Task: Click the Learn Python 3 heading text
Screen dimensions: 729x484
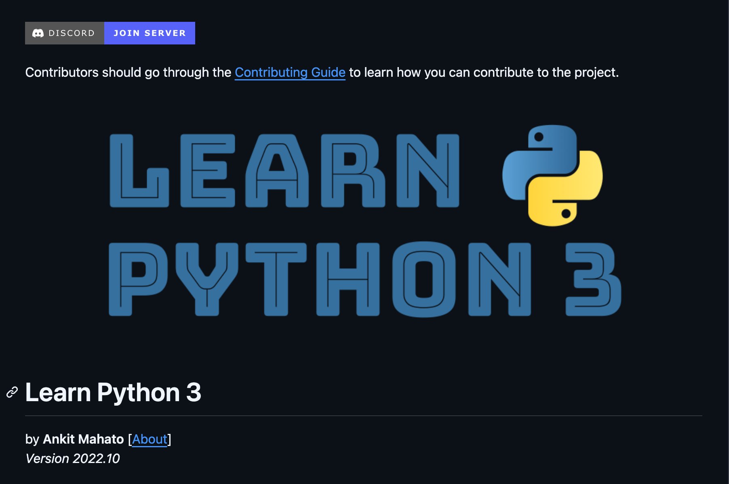Action: (113, 392)
